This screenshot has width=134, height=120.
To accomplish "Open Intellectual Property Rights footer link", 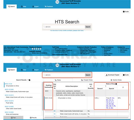I will [x=88, y=52].
